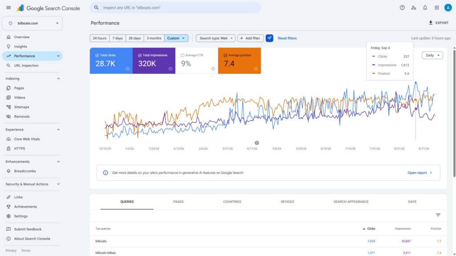Viewport: 456px width, 256px height.
Task: Open the account avatar A
Action: (448, 8)
